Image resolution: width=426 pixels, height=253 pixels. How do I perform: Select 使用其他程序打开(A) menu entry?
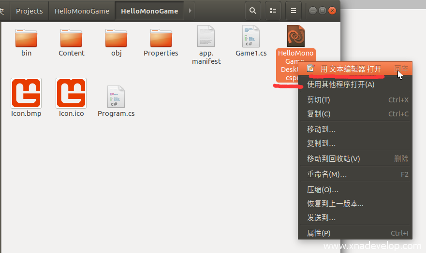tap(341, 84)
